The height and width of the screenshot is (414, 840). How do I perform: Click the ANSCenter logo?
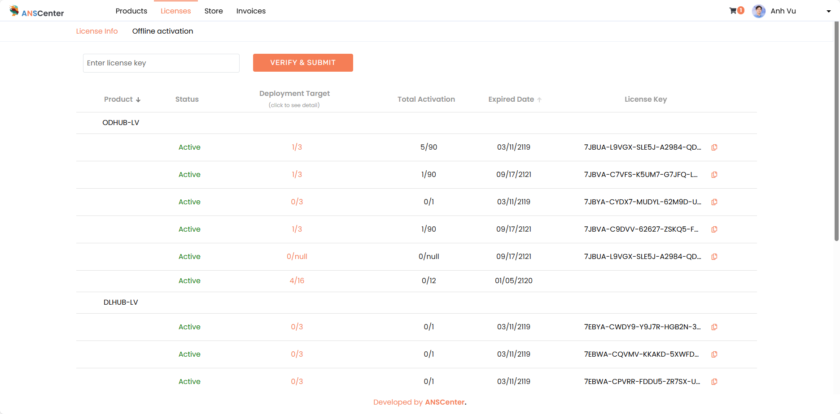[x=37, y=11]
